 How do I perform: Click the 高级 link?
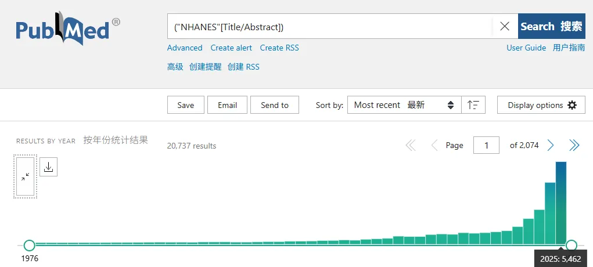coord(175,67)
